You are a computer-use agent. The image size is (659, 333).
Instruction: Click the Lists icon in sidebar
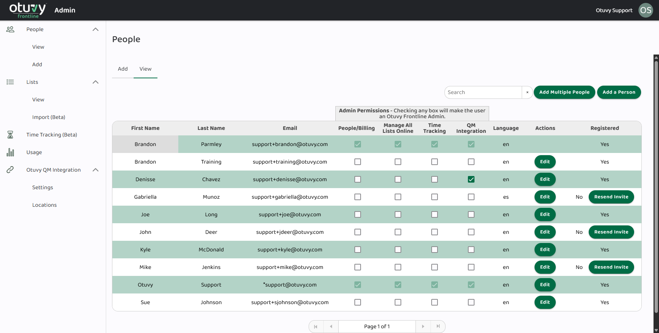click(x=10, y=82)
